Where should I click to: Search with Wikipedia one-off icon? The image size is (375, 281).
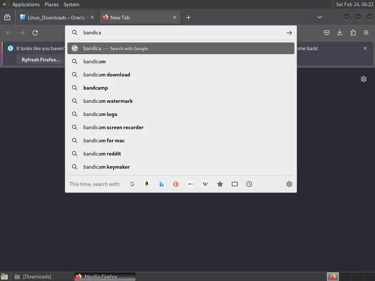(205, 184)
